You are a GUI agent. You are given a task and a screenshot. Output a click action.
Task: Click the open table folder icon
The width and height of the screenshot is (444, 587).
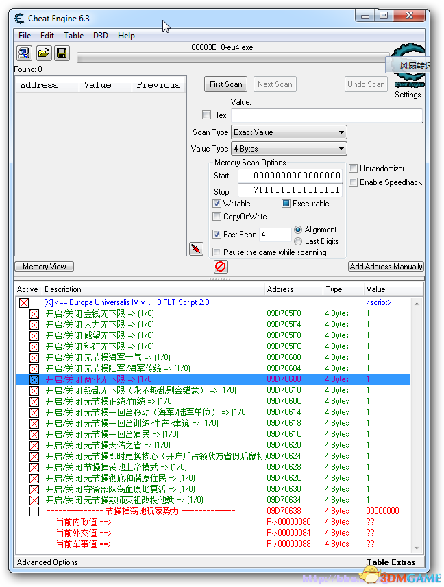click(x=43, y=53)
